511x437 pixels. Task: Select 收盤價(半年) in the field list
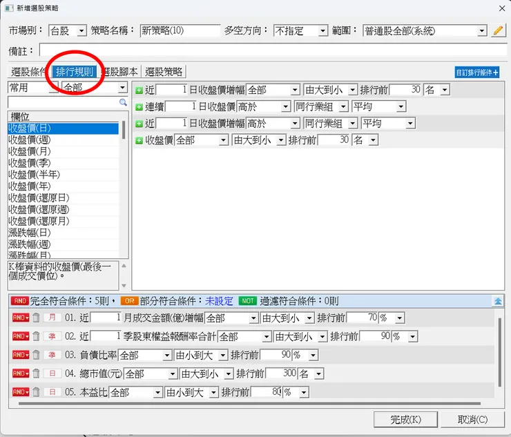(x=64, y=175)
